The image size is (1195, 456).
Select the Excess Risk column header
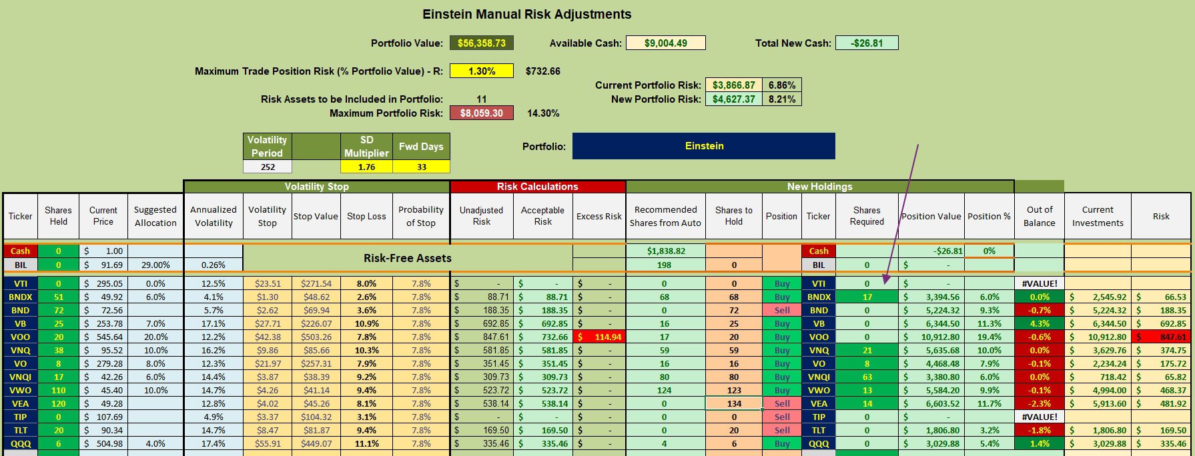599,216
